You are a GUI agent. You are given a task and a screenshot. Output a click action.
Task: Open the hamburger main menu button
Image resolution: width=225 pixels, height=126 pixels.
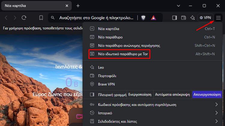[x=218, y=18]
